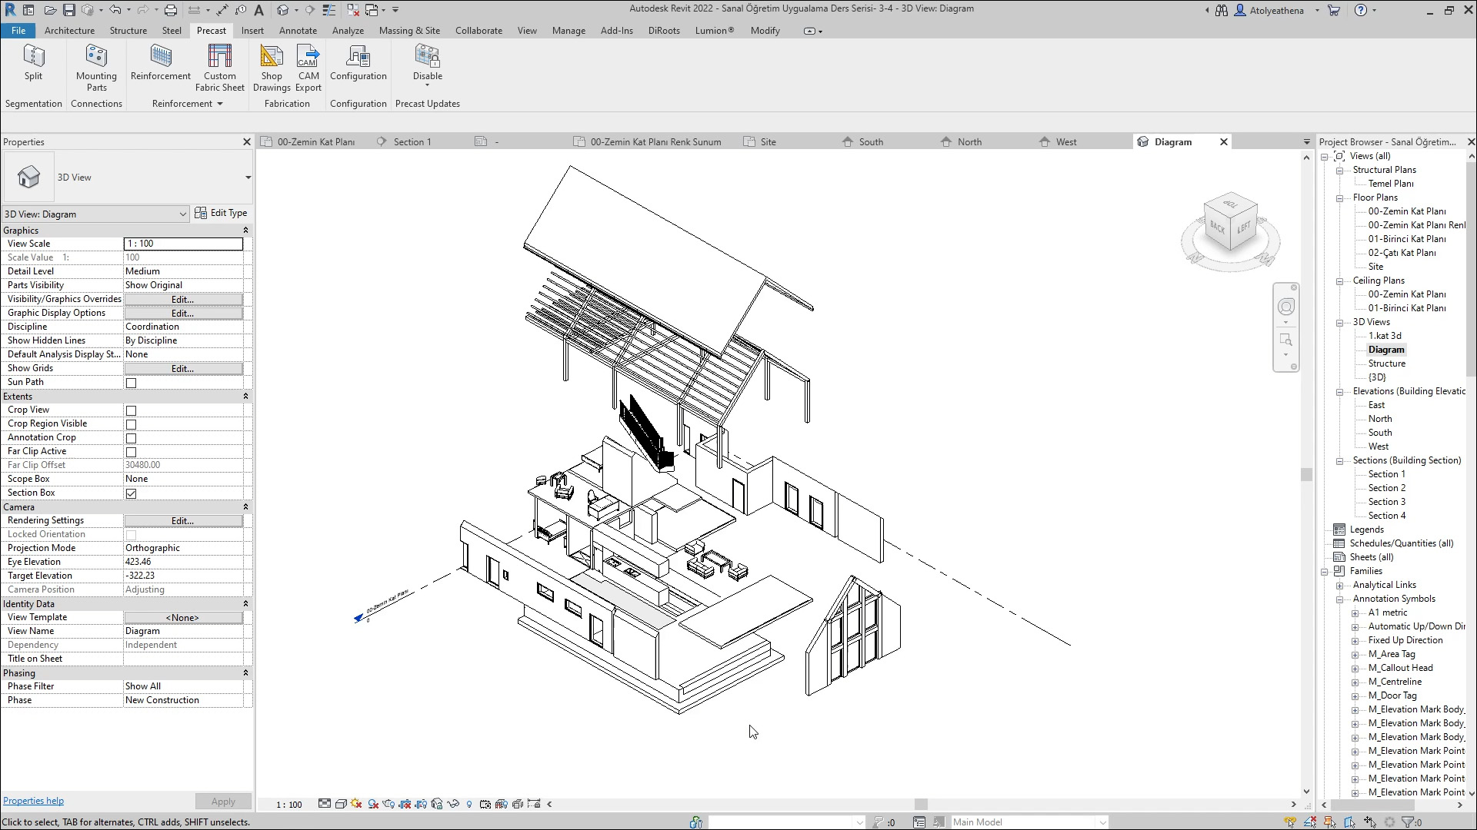1477x830 pixels.
Task: Switch to the Annotate ribbon tab
Action: [298, 31]
